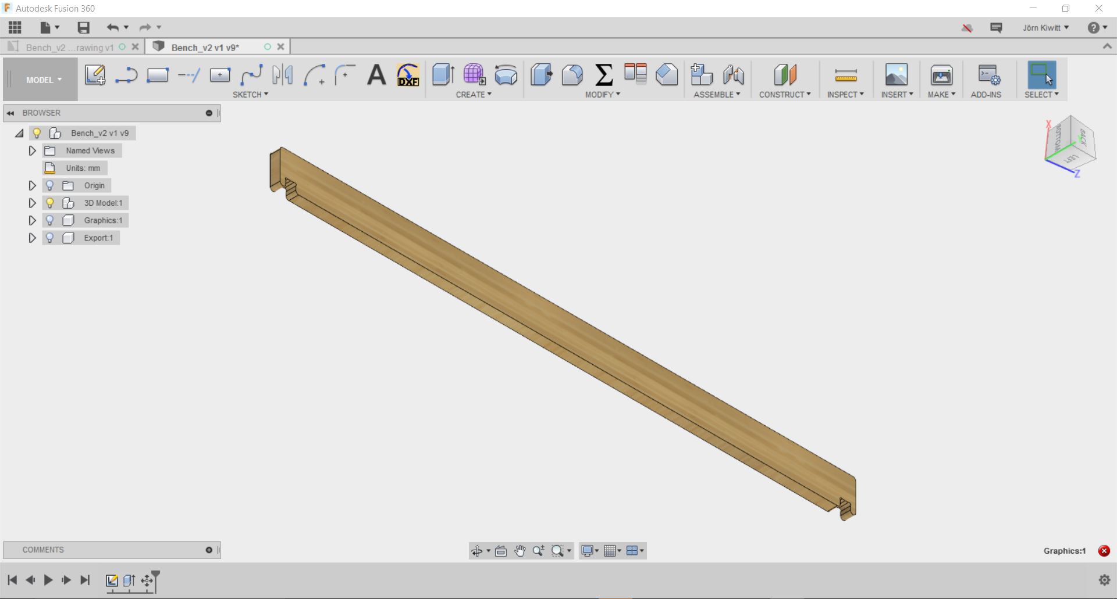The width and height of the screenshot is (1117, 599).
Task: Activate the window Select tool
Action: [1041, 75]
